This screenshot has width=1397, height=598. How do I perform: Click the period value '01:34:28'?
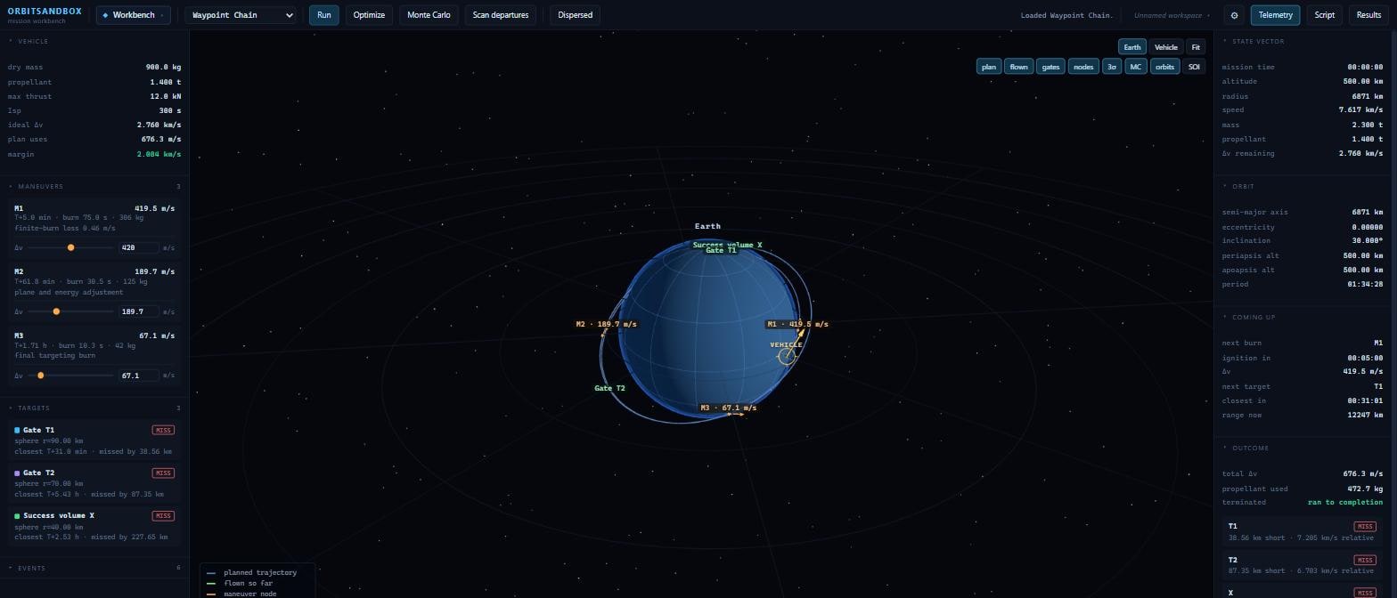[1366, 285]
